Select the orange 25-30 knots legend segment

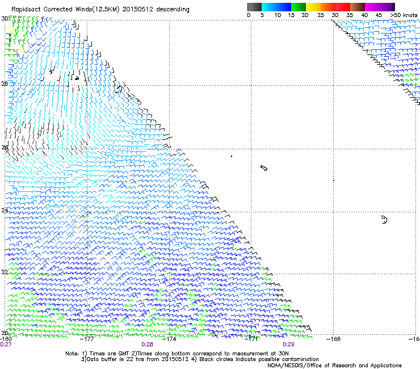coord(328,7)
